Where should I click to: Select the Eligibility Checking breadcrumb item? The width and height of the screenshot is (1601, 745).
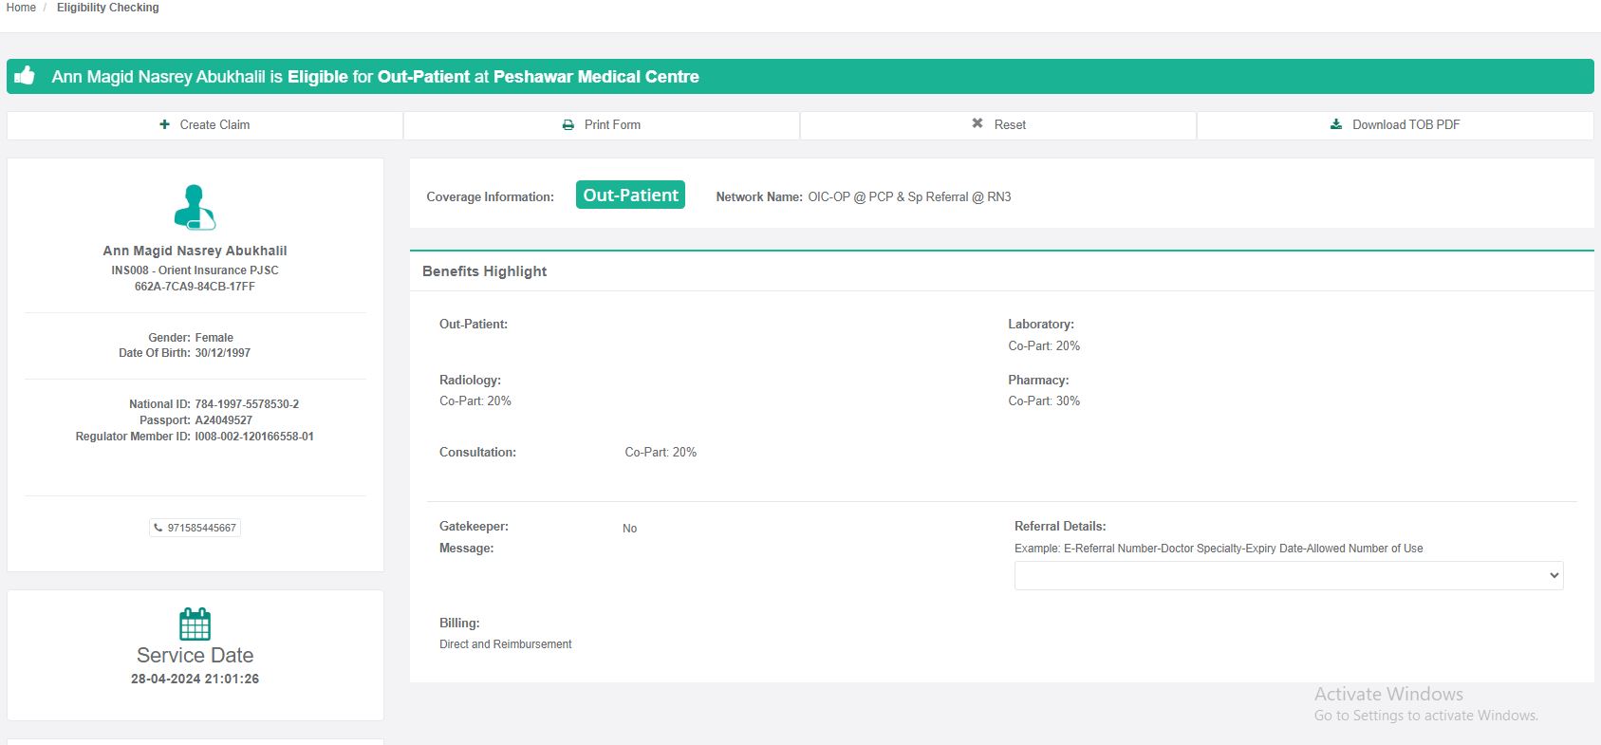[x=107, y=8]
